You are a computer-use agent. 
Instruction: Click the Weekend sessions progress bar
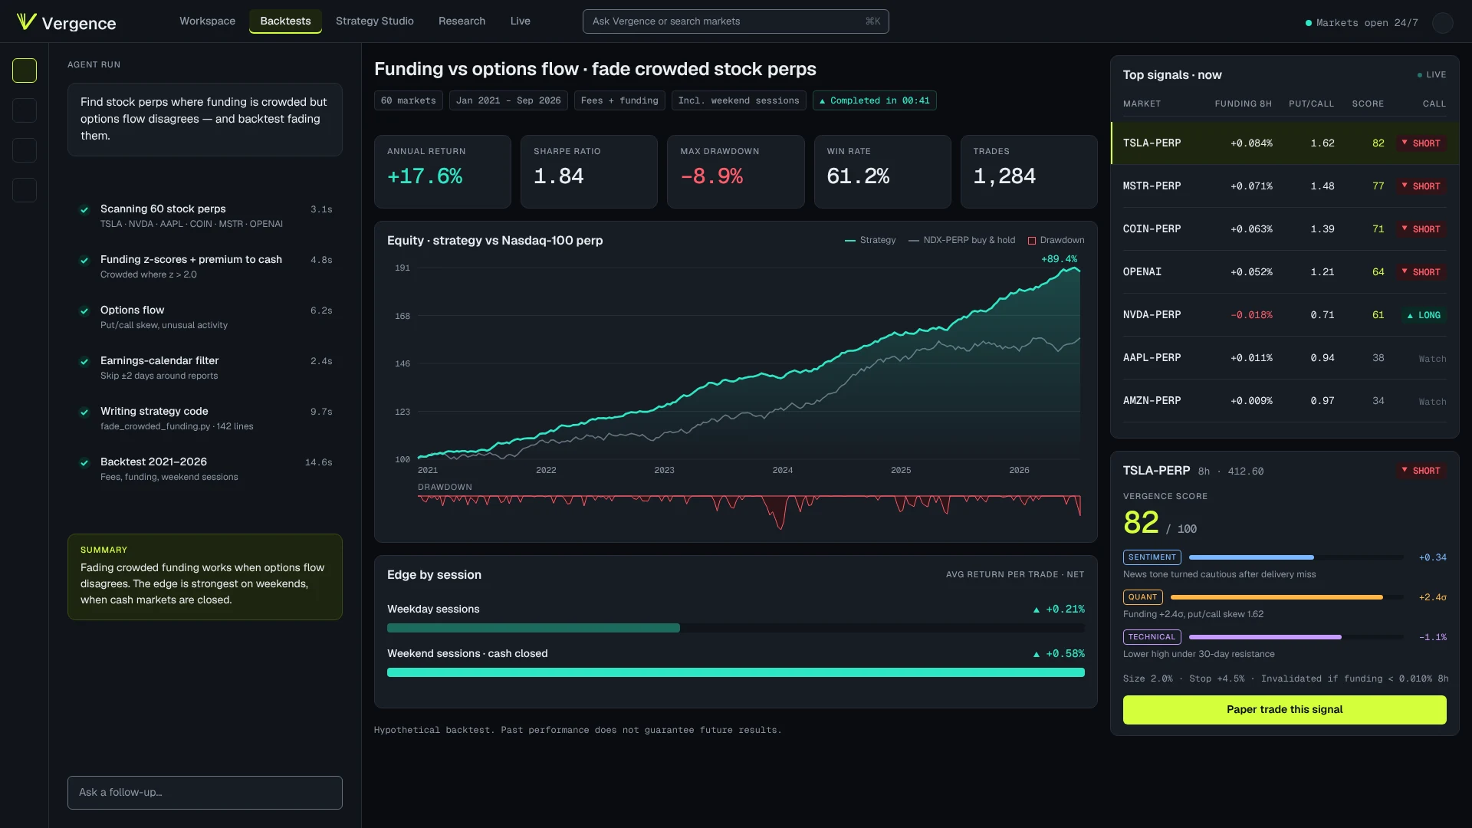coord(735,672)
